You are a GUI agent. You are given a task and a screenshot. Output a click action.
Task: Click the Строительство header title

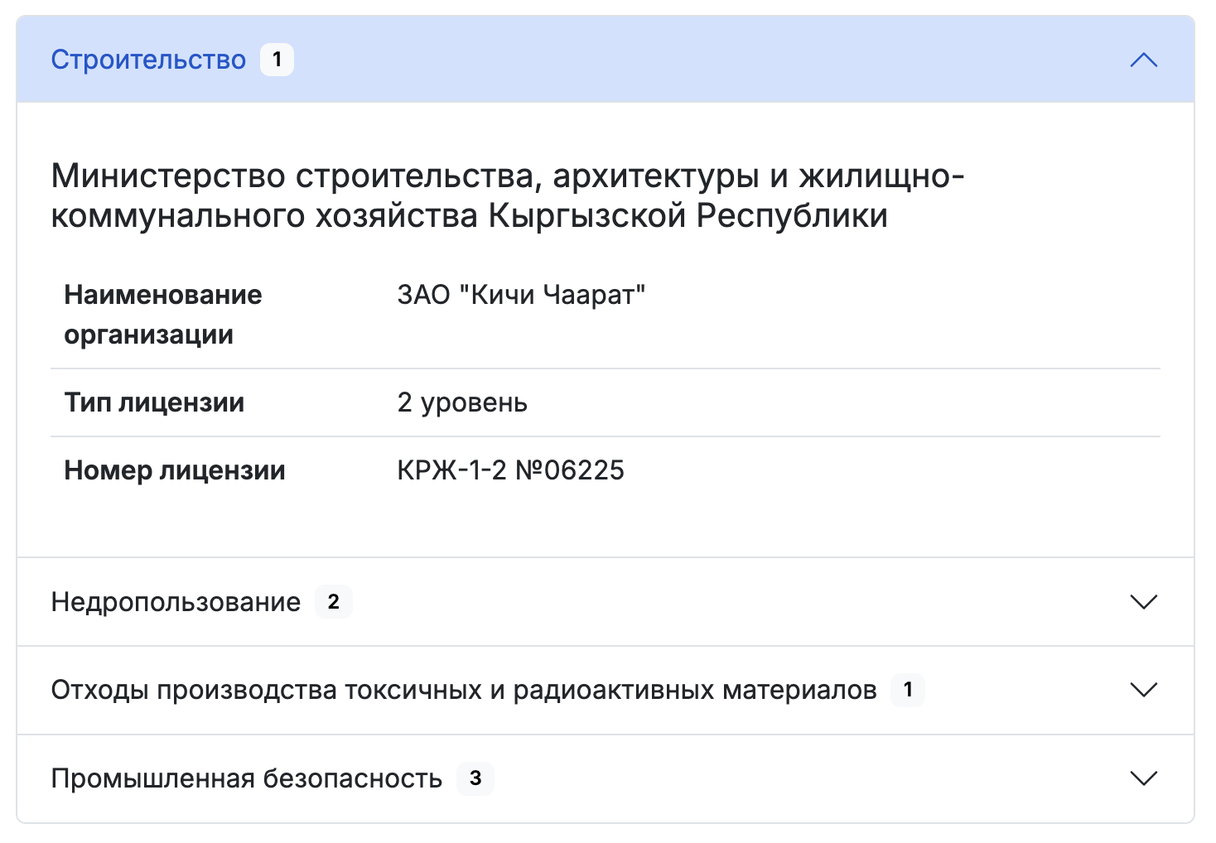148,60
